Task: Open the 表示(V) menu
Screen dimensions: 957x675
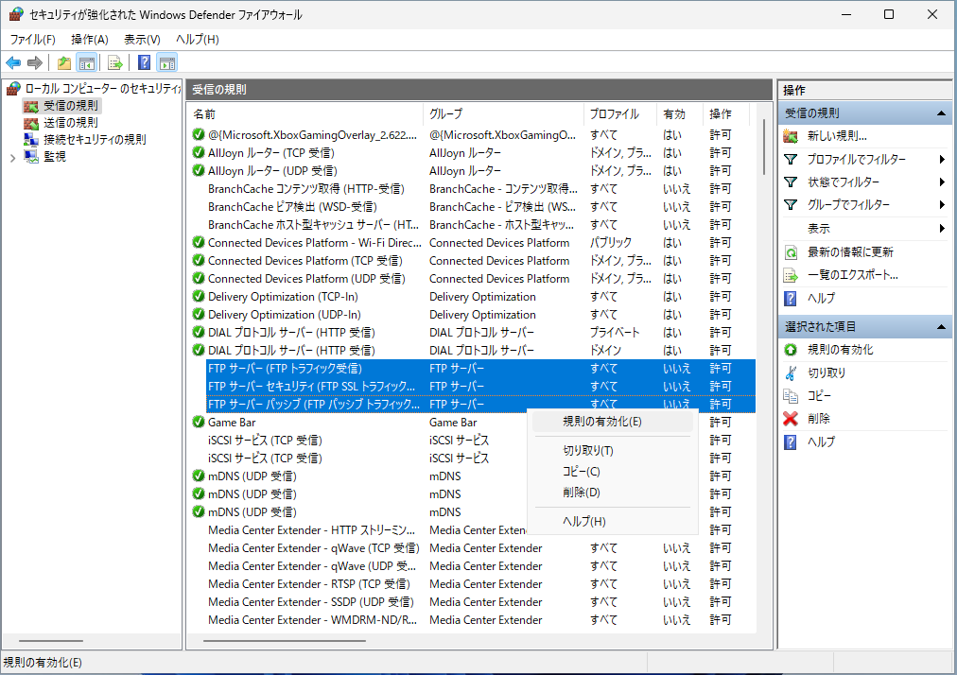Action: point(142,40)
